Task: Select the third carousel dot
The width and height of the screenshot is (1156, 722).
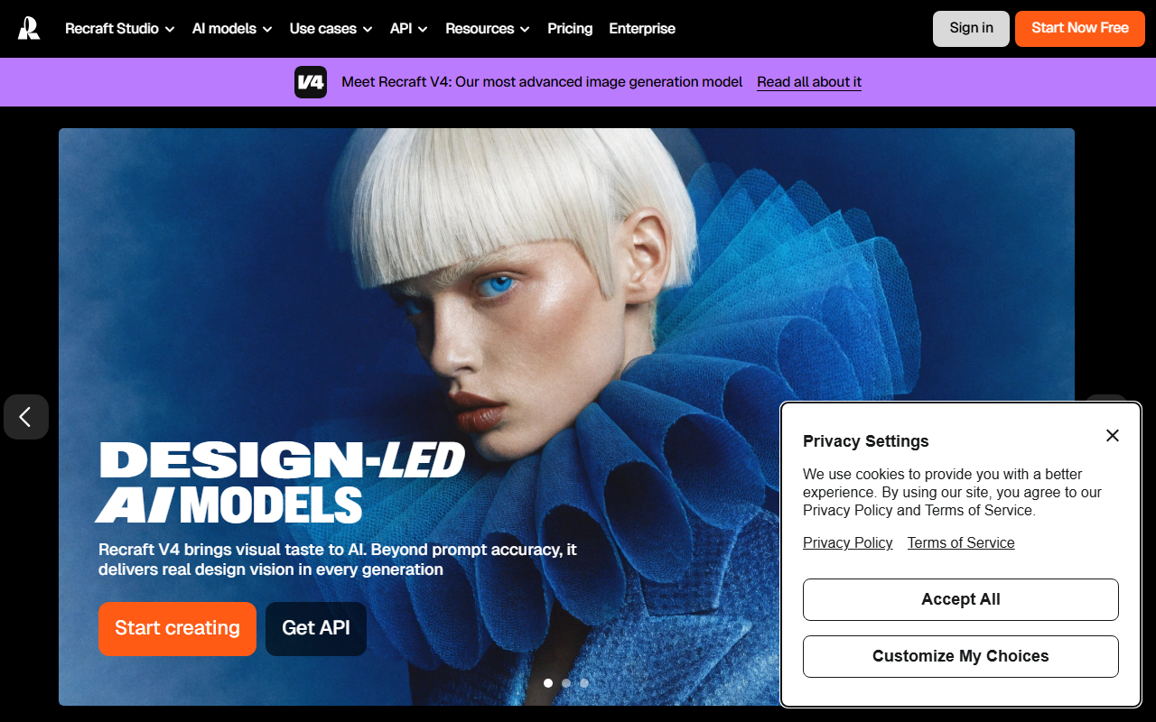Action: click(x=584, y=683)
